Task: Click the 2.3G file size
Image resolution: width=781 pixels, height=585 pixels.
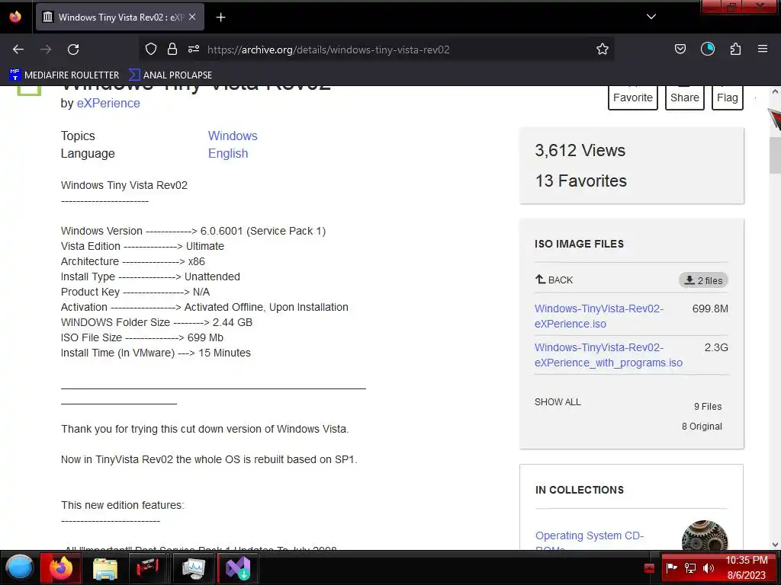Action: tap(715, 347)
